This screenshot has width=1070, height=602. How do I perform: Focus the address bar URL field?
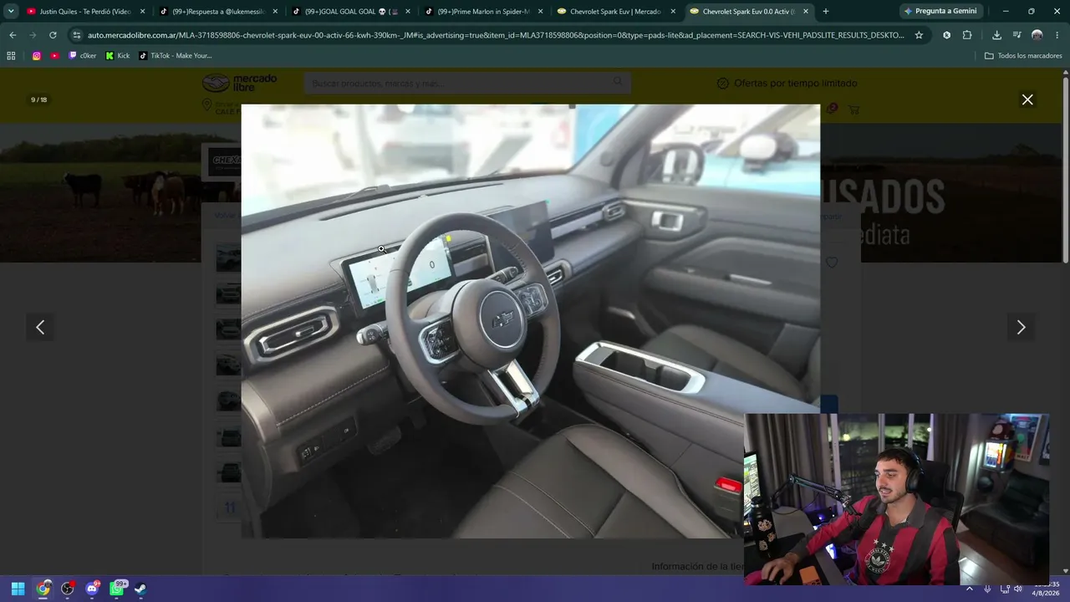pos(496,35)
